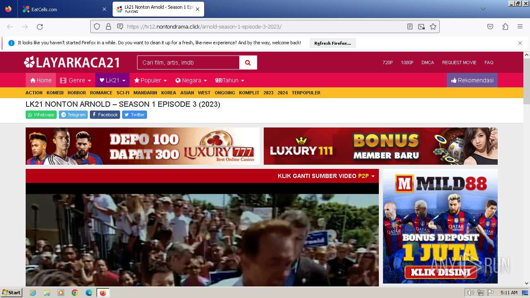Share via the Whatsapp button
This screenshot has width=530, height=298.
41,115
